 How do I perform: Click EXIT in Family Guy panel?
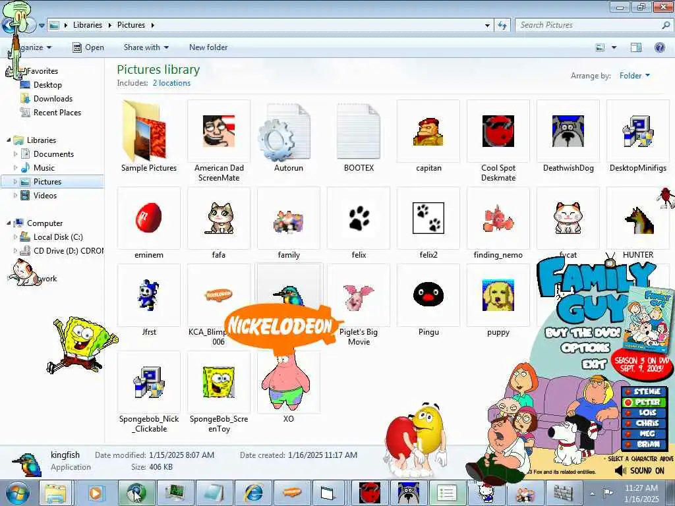595,364
